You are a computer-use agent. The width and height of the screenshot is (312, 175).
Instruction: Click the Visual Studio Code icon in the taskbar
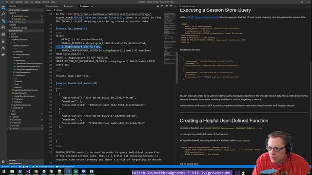(68, 172)
